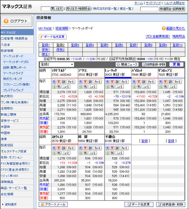Click the 売 sell icon for 千趣会
The height and width of the screenshot is (209, 189).
click(x=107, y=148)
